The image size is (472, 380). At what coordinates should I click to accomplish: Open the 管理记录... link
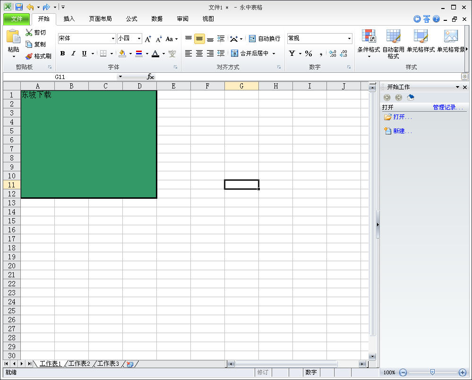click(448, 107)
